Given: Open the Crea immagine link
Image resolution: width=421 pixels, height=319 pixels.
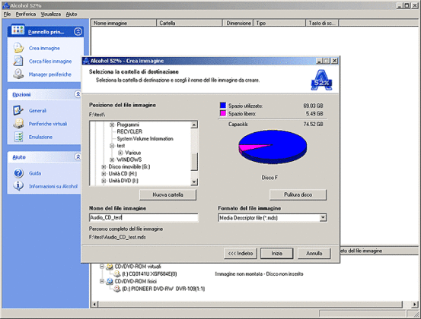Looking at the screenshot, I should (x=44, y=48).
